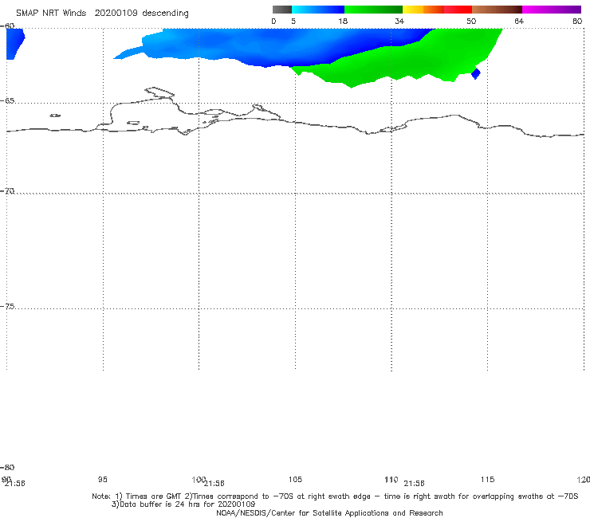Click the cyan-to-blue color bar segment
This screenshot has height=518, width=590.
pos(318,10)
